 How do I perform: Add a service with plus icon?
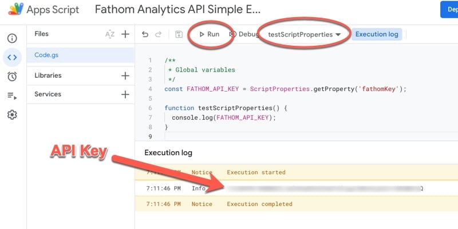(x=125, y=94)
